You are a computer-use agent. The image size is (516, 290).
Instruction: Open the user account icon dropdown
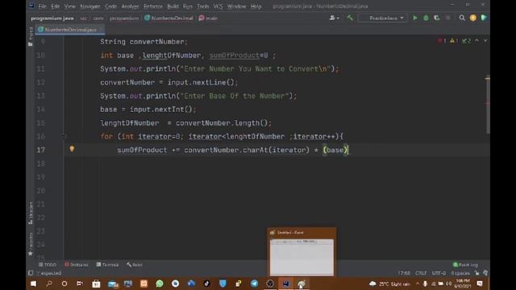(x=334, y=18)
